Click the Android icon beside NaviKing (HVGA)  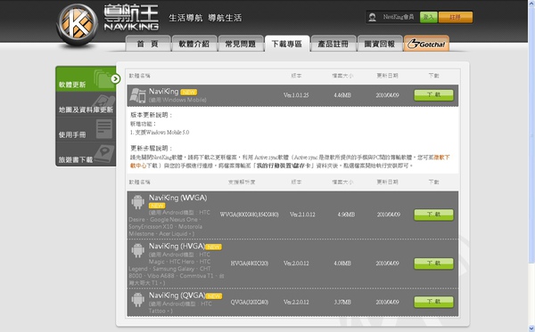[138, 251]
